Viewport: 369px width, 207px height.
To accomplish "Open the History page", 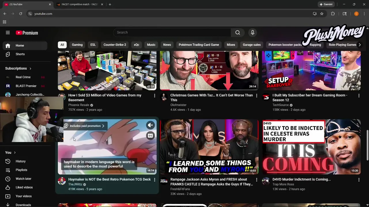I will click(25, 161).
